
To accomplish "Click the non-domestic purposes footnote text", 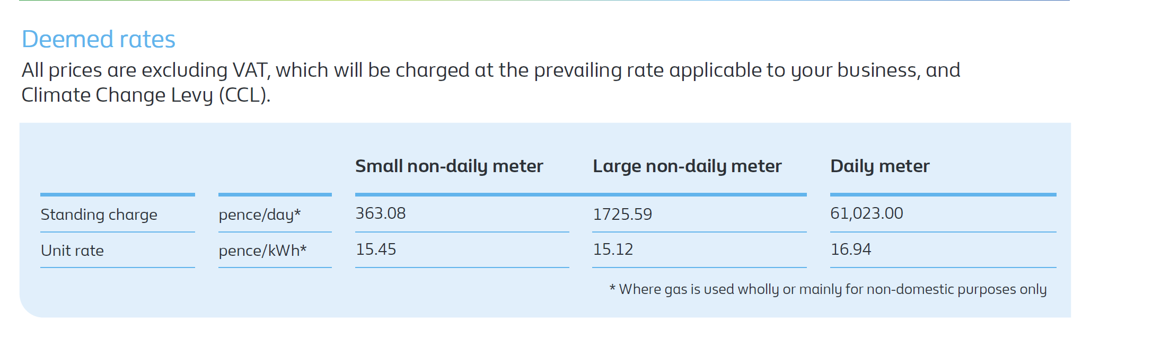I will tap(828, 289).
